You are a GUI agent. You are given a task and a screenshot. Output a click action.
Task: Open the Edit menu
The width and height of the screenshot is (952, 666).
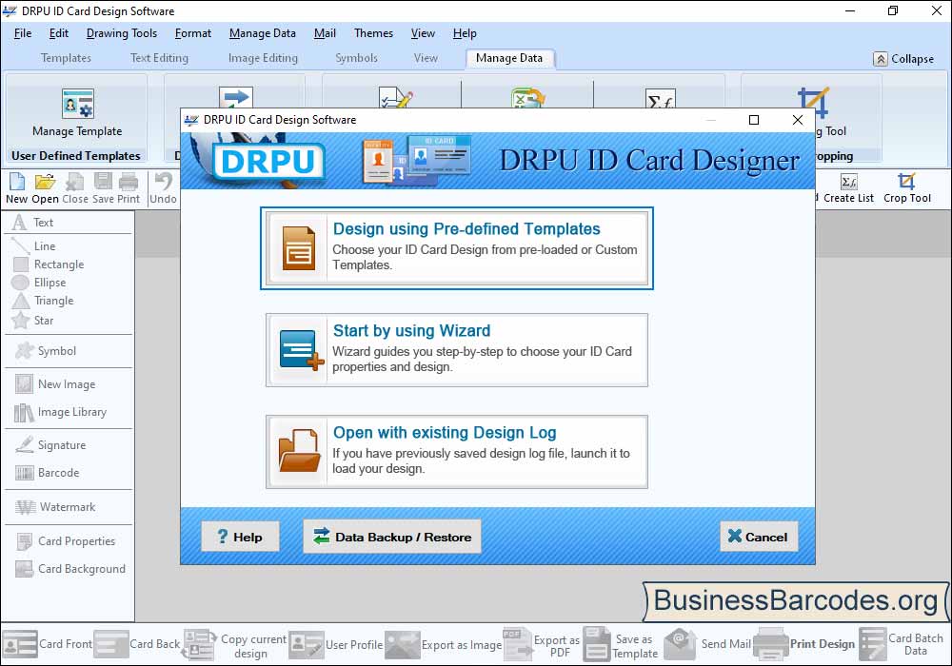click(x=59, y=33)
